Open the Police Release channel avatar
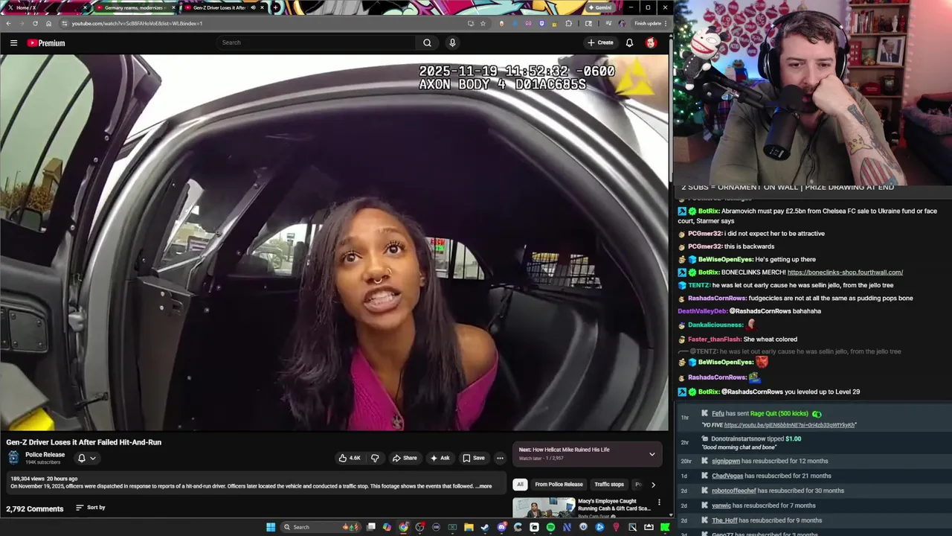This screenshot has width=952, height=536. 13,458
